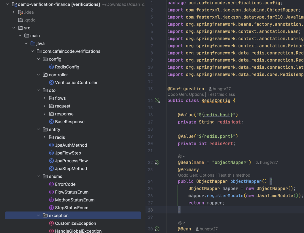Click the gutter Spring icon on line 14
Screen dimensions: 304x233
[x=157, y=100]
